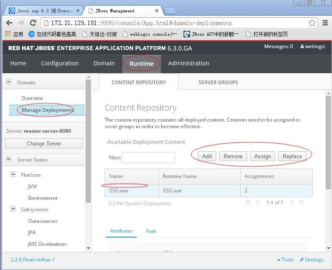Select the SSO.war name cell
Viewport: 332px width, 270px height.
click(x=131, y=190)
